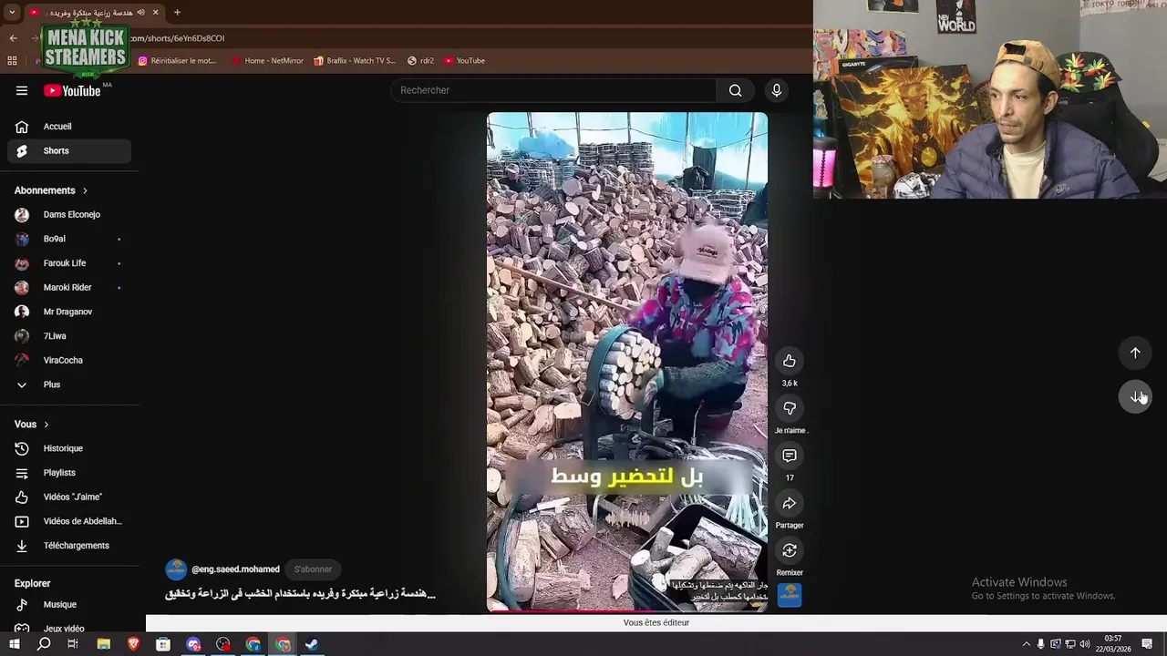1167x656 pixels.
Task: Open @eng.saeed.mohamed channel name
Action: [x=235, y=569]
